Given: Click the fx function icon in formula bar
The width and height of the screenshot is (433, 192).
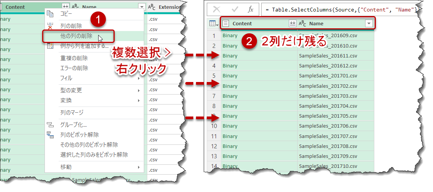Looking at the screenshot, I should [250, 10].
